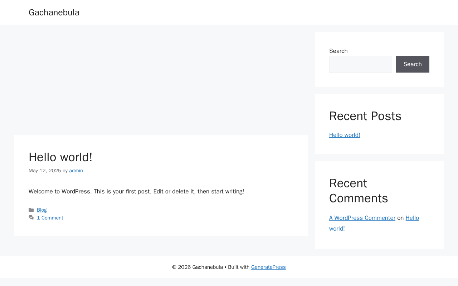
Task: Open the Blog category link
Action: click(x=42, y=210)
